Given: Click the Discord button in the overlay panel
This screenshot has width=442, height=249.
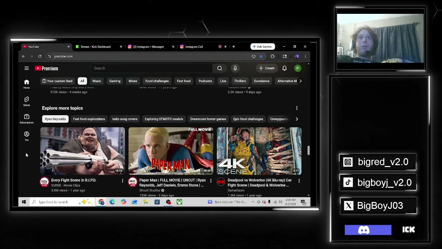Looking at the screenshot, I should coord(368,230).
